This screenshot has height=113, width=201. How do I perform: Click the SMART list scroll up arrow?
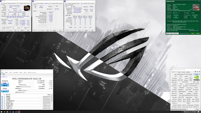[x=52, y=95]
